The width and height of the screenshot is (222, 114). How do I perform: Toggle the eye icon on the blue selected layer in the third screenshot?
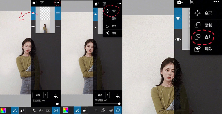coord(178,18)
